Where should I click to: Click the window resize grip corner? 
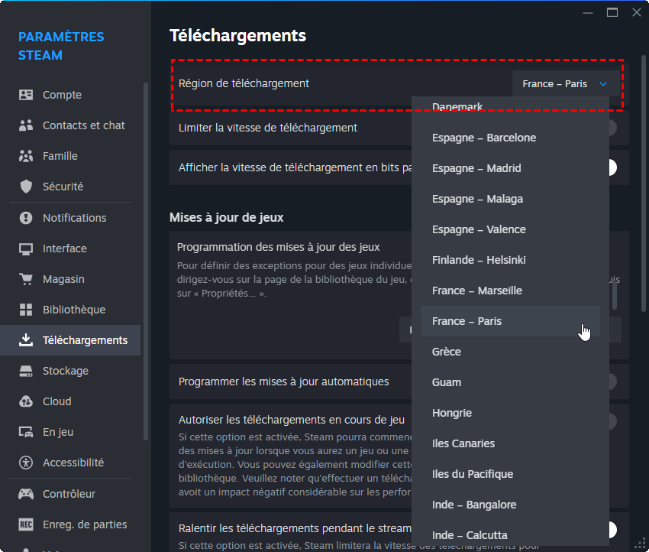click(641, 544)
